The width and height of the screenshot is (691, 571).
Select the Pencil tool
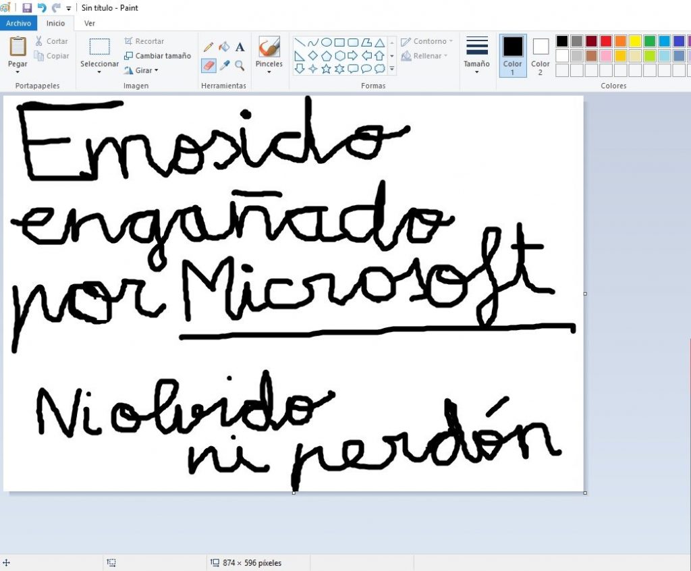point(209,47)
